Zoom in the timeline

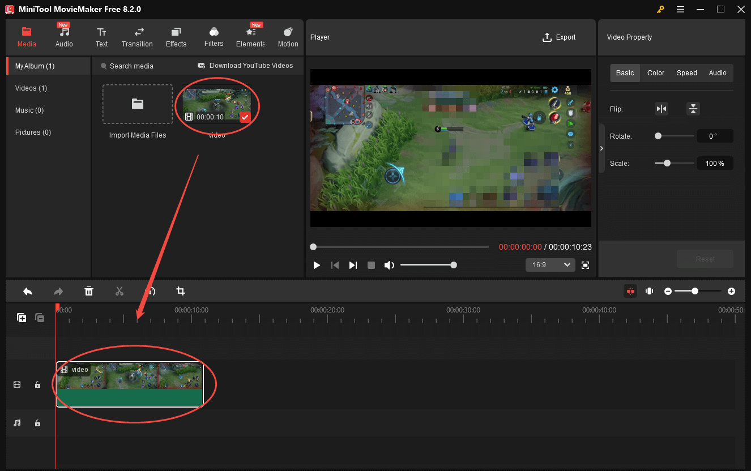(732, 291)
